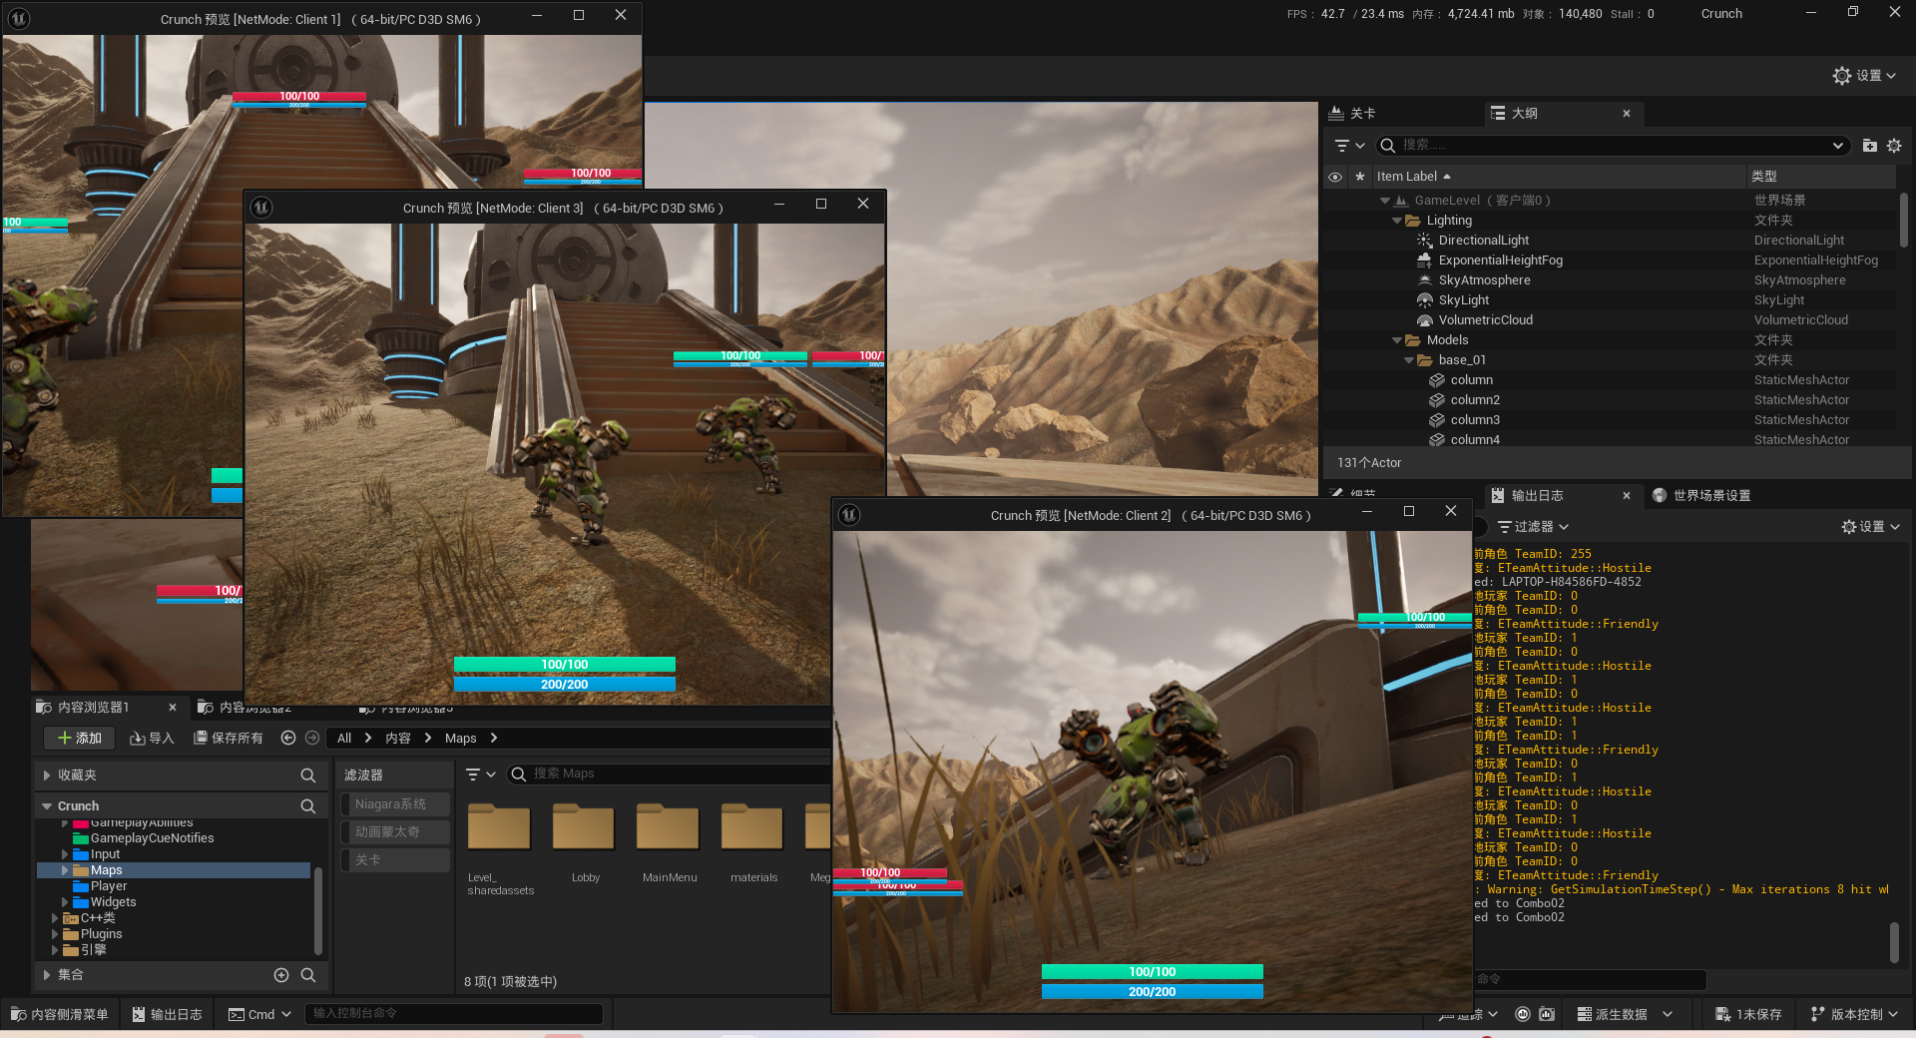Search collections magnifier icon

(308, 975)
